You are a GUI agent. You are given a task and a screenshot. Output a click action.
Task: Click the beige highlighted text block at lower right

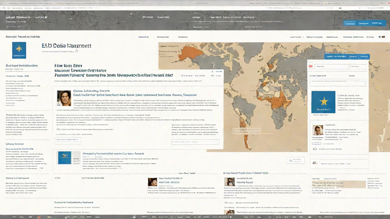[x=339, y=184]
